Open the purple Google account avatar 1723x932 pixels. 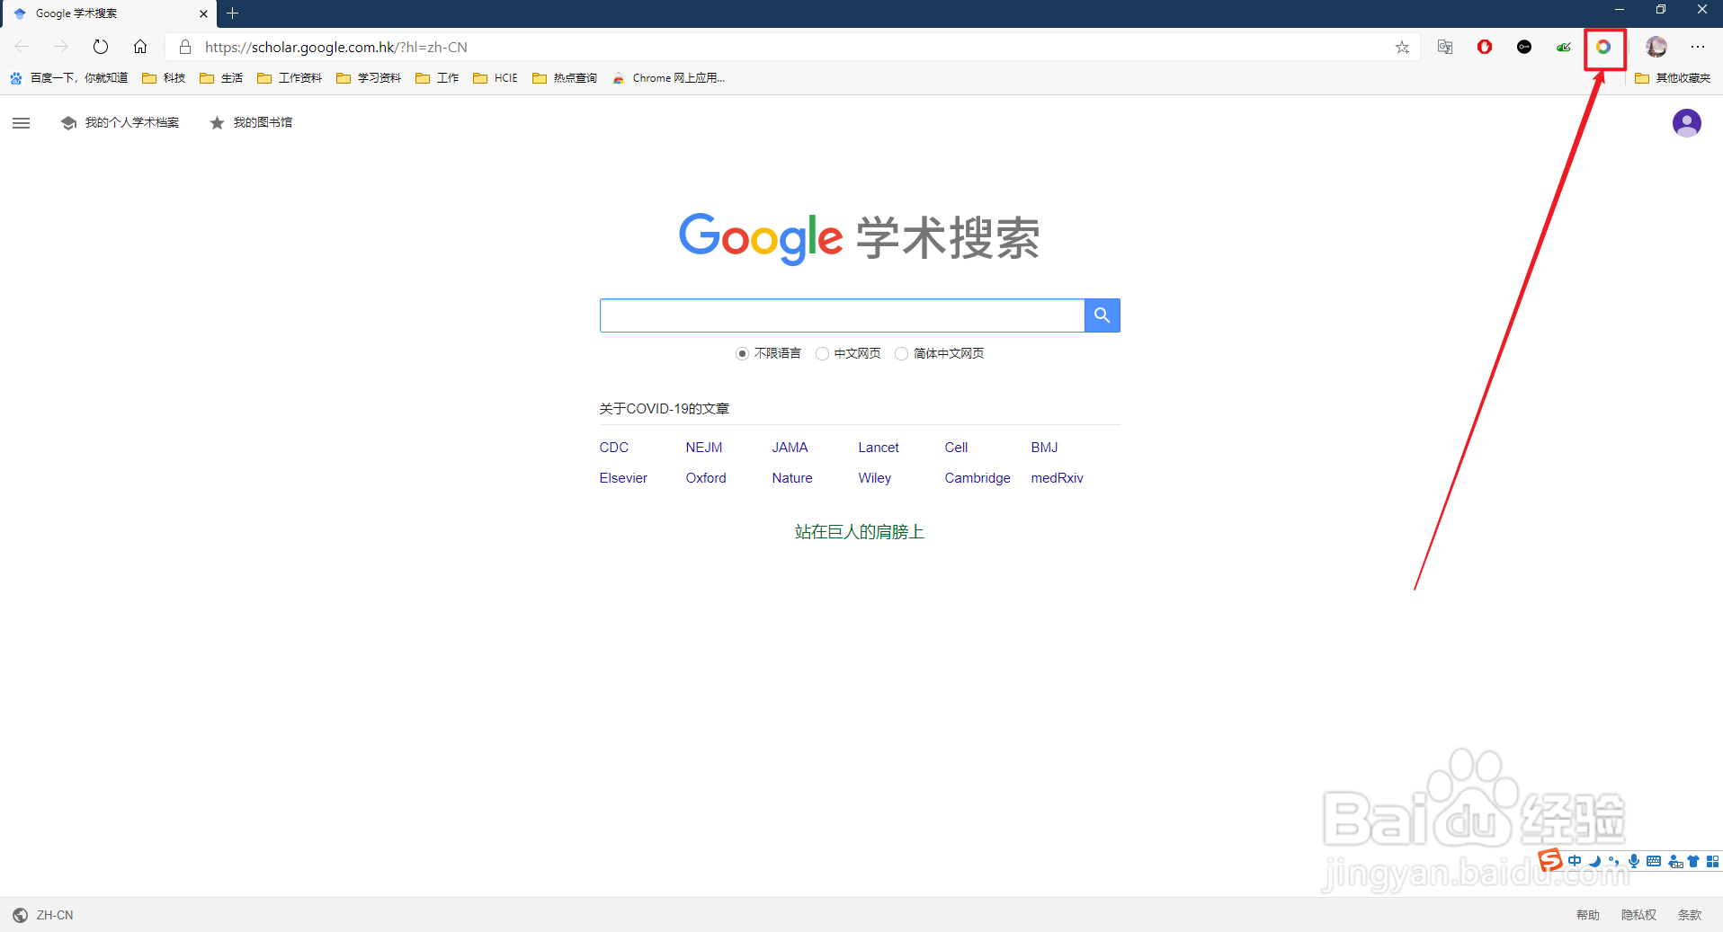pos(1686,123)
